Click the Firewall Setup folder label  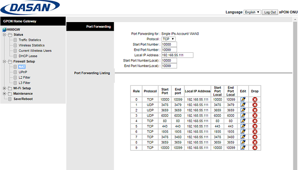24,61
